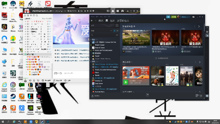The image size is (220, 124).
Task: Click gamepad icon in chat app title bar
Action: pos(122,11)
